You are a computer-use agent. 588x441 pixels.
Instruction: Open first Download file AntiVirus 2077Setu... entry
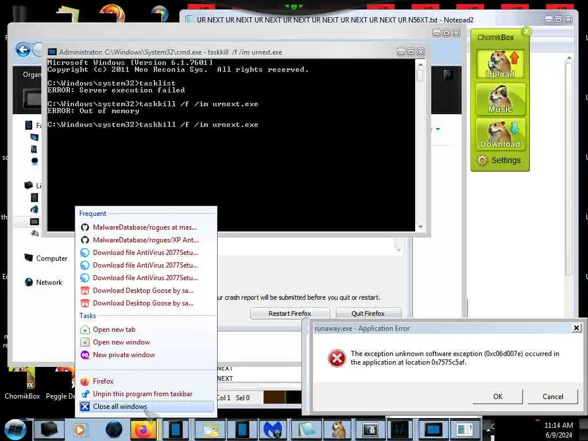(x=145, y=253)
